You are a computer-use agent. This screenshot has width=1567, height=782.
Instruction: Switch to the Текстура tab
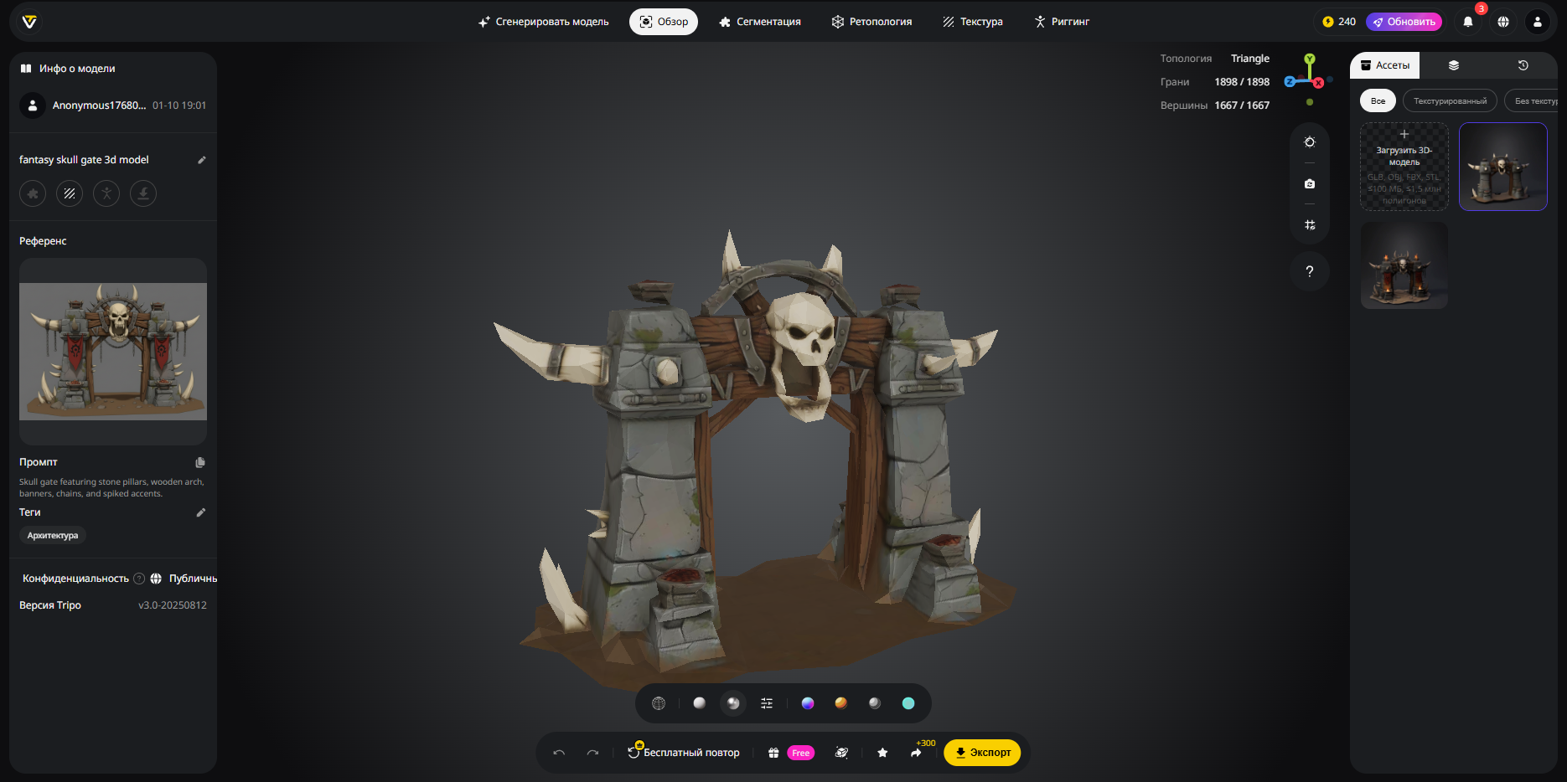972,22
